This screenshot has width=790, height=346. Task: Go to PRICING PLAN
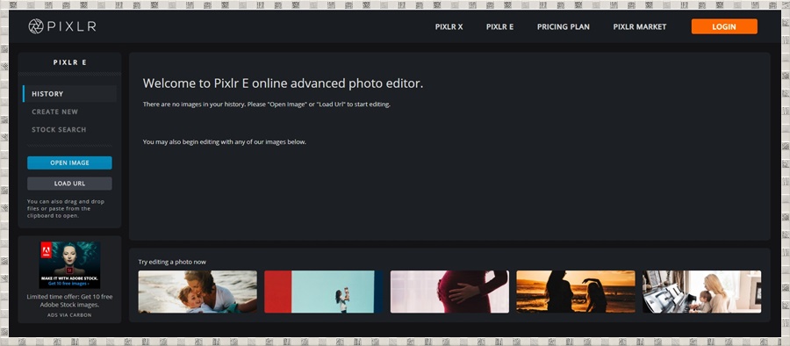point(564,26)
